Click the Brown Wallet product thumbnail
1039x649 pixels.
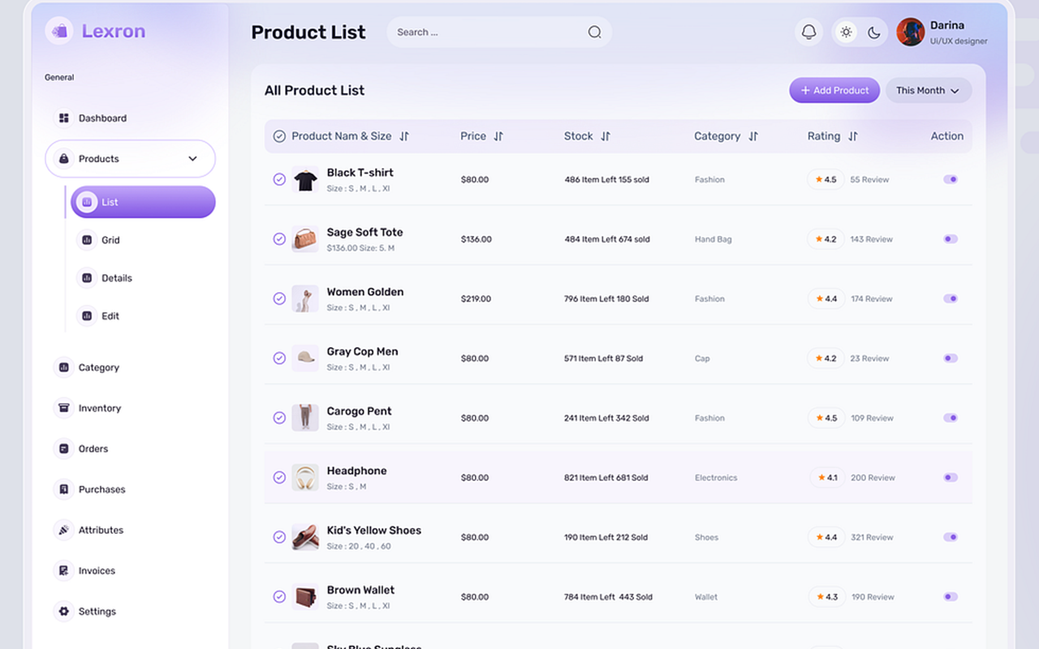tap(305, 597)
